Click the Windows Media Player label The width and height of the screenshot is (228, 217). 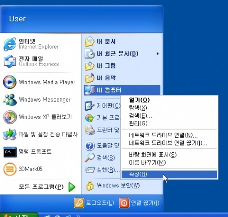coord(47,82)
